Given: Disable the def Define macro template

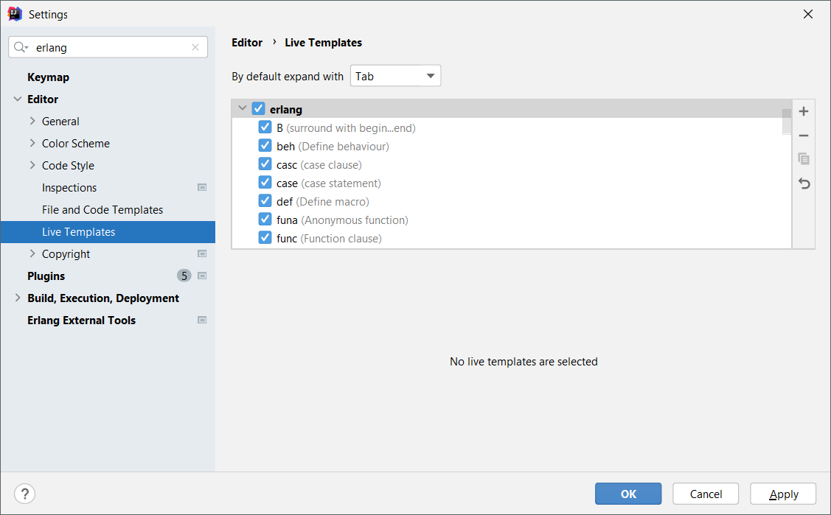Looking at the screenshot, I should 265,201.
